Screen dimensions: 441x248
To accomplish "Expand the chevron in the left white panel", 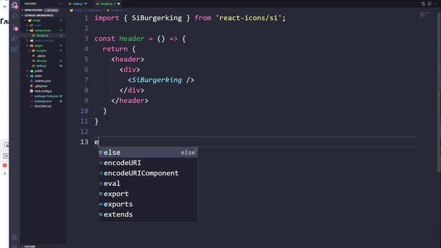I will pyautogui.click(x=5, y=174).
